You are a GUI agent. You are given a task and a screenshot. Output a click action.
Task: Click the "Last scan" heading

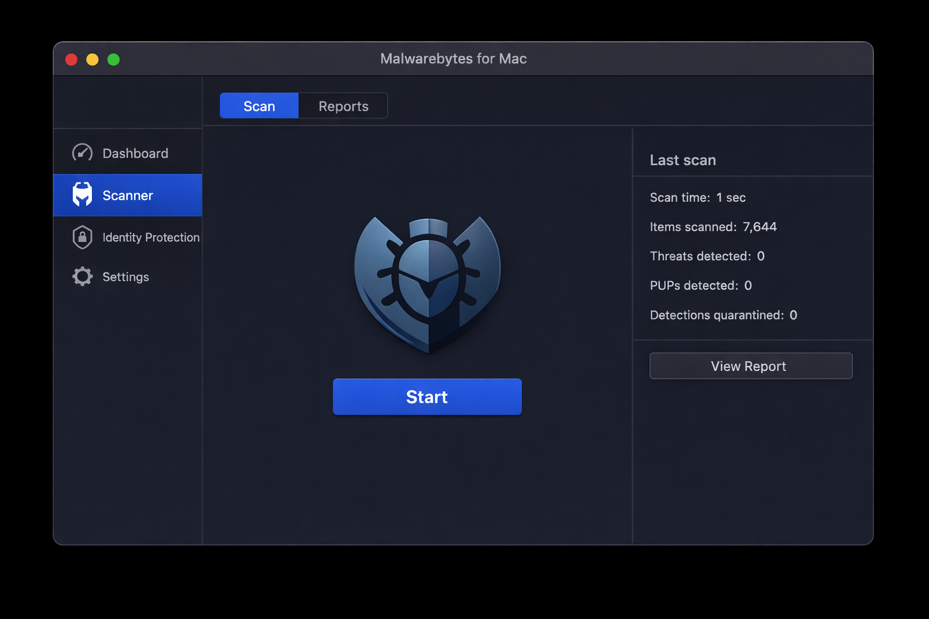[x=683, y=160]
